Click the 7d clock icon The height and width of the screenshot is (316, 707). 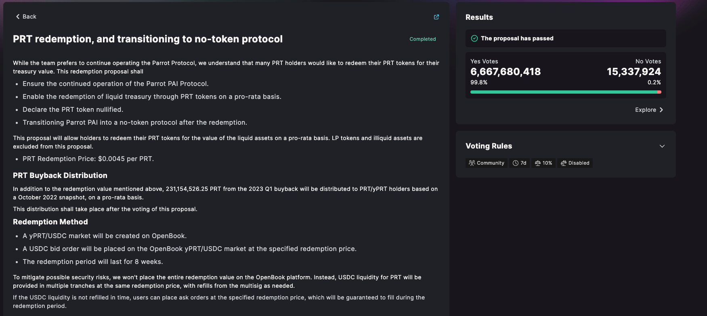pos(516,163)
